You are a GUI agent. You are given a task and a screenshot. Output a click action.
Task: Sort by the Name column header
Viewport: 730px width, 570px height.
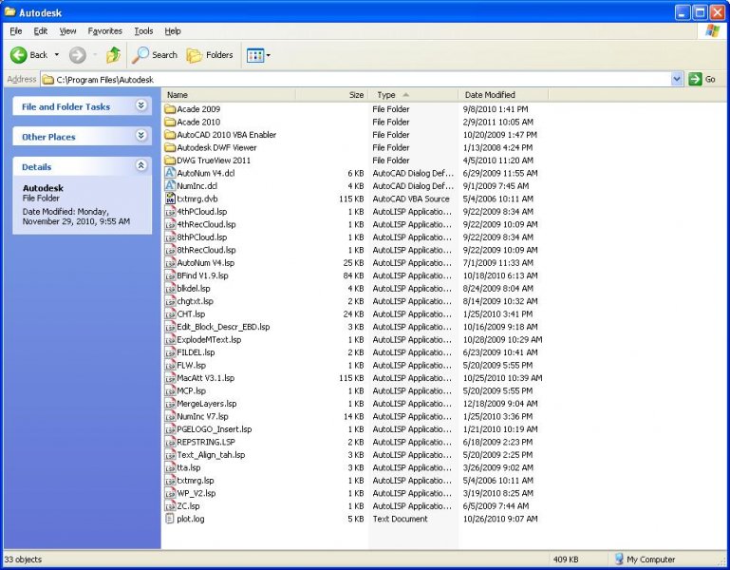(x=229, y=95)
